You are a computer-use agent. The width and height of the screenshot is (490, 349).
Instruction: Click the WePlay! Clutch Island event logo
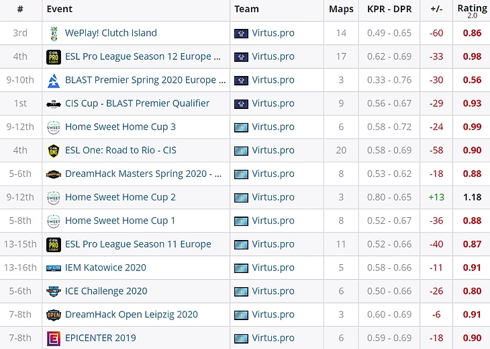pyautogui.click(x=54, y=33)
